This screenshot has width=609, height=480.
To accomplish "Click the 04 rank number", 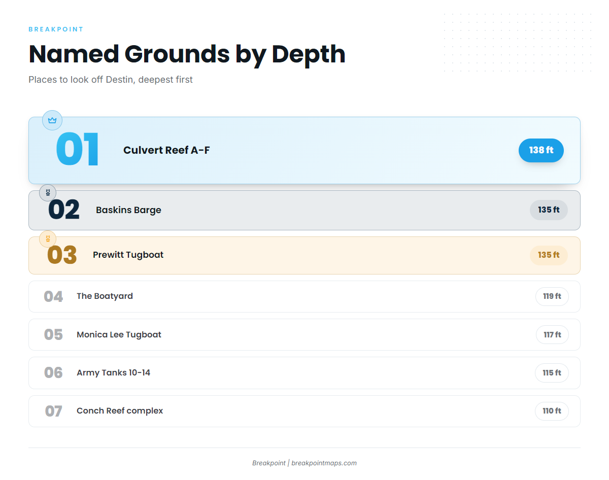I will (x=53, y=297).
